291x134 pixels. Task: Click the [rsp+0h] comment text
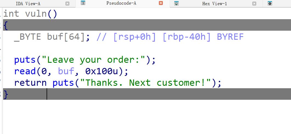tap(135, 37)
